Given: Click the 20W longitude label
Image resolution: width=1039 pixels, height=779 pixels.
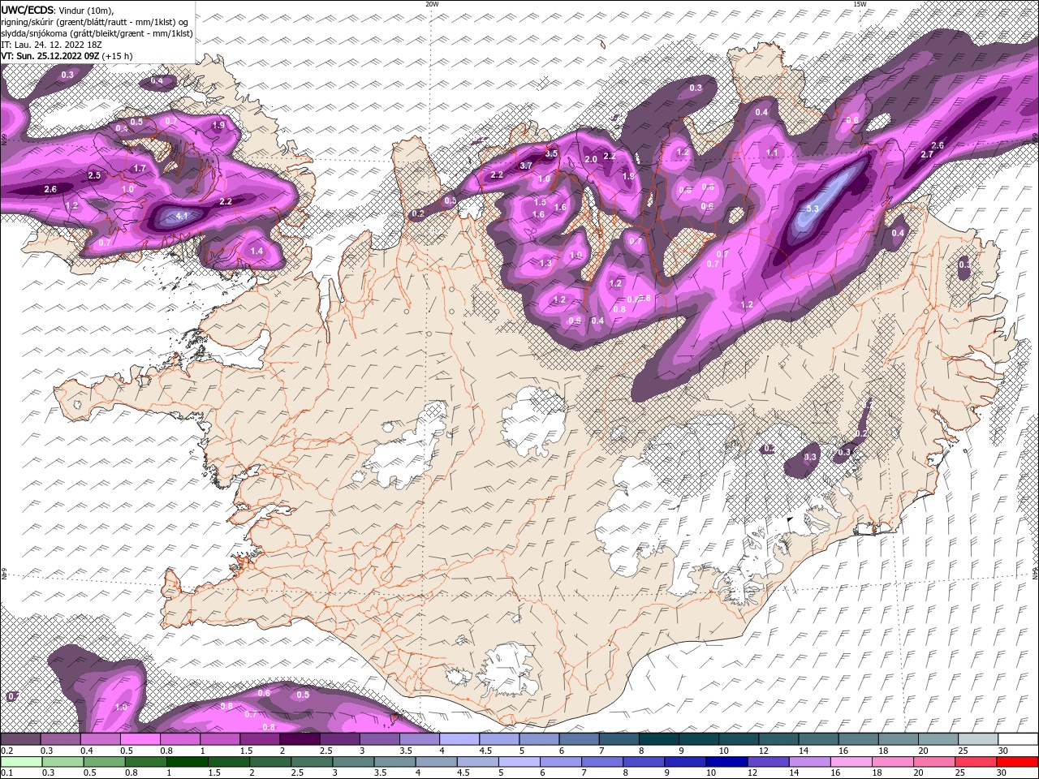Looking at the screenshot, I should (x=432, y=4).
